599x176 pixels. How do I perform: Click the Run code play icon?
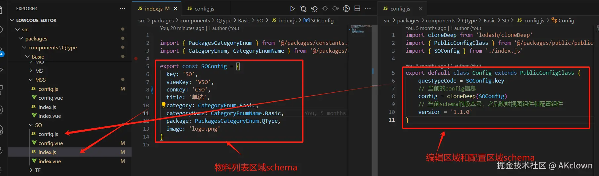[x=292, y=9]
